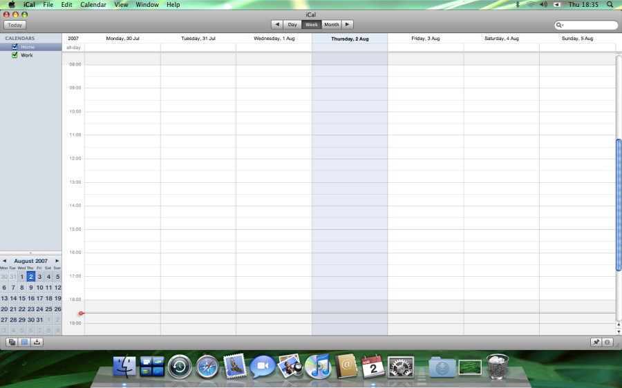
Task: Click the Monday, 30 Jul column header
Action: tap(122, 39)
